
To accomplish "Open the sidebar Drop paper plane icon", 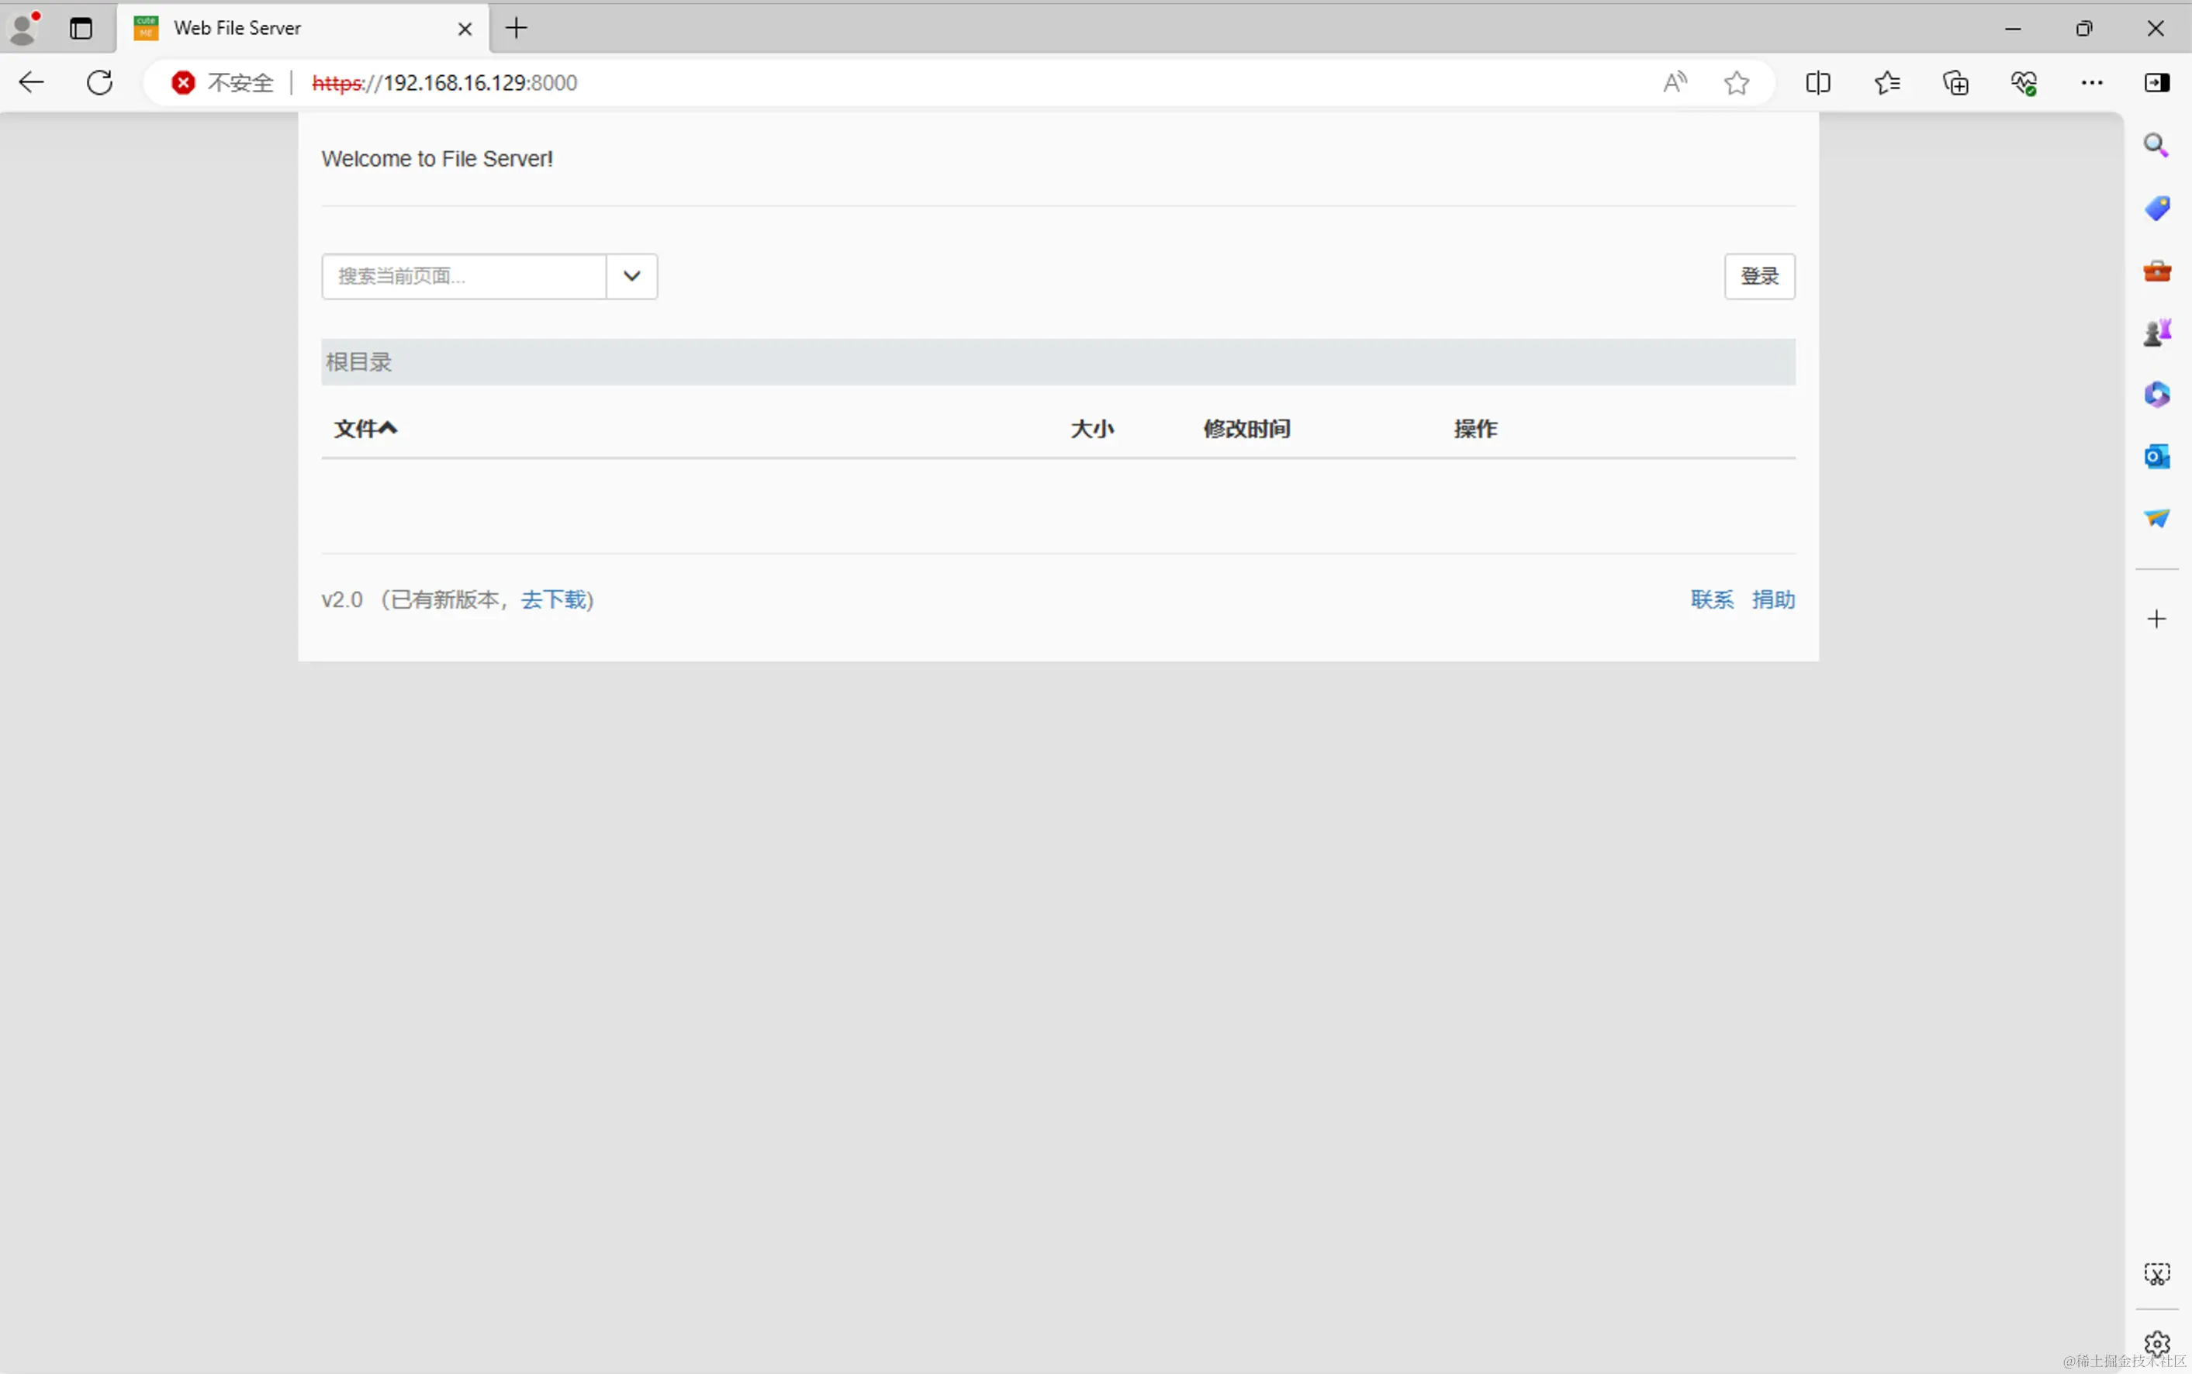I will pos(2156,518).
